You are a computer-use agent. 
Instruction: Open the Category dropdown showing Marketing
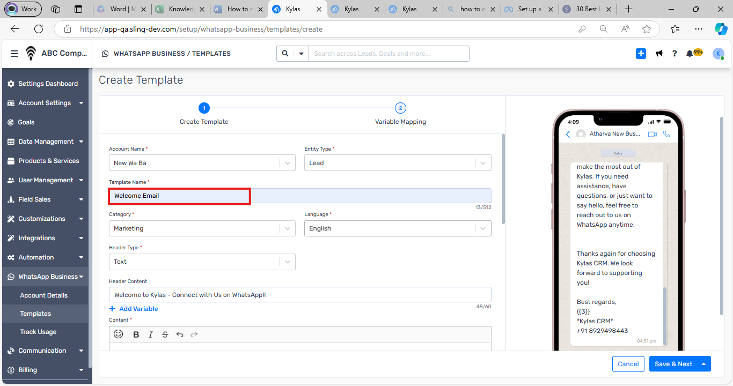(x=202, y=228)
